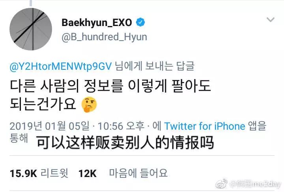
Task: Click the 마음에 들어요 label
Action: pyautogui.click(x=138, y=173)
